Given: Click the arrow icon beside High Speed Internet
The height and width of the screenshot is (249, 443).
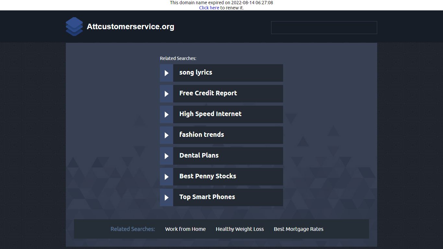Looking at the screenshot, I should coord(166,114).
